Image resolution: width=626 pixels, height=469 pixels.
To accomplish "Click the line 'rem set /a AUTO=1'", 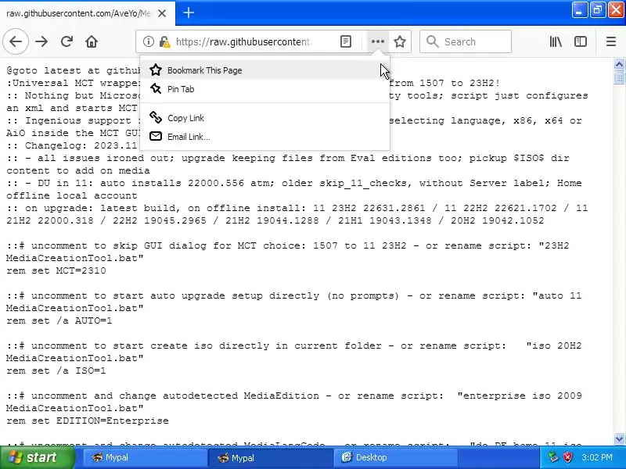I will pos(59,320).
